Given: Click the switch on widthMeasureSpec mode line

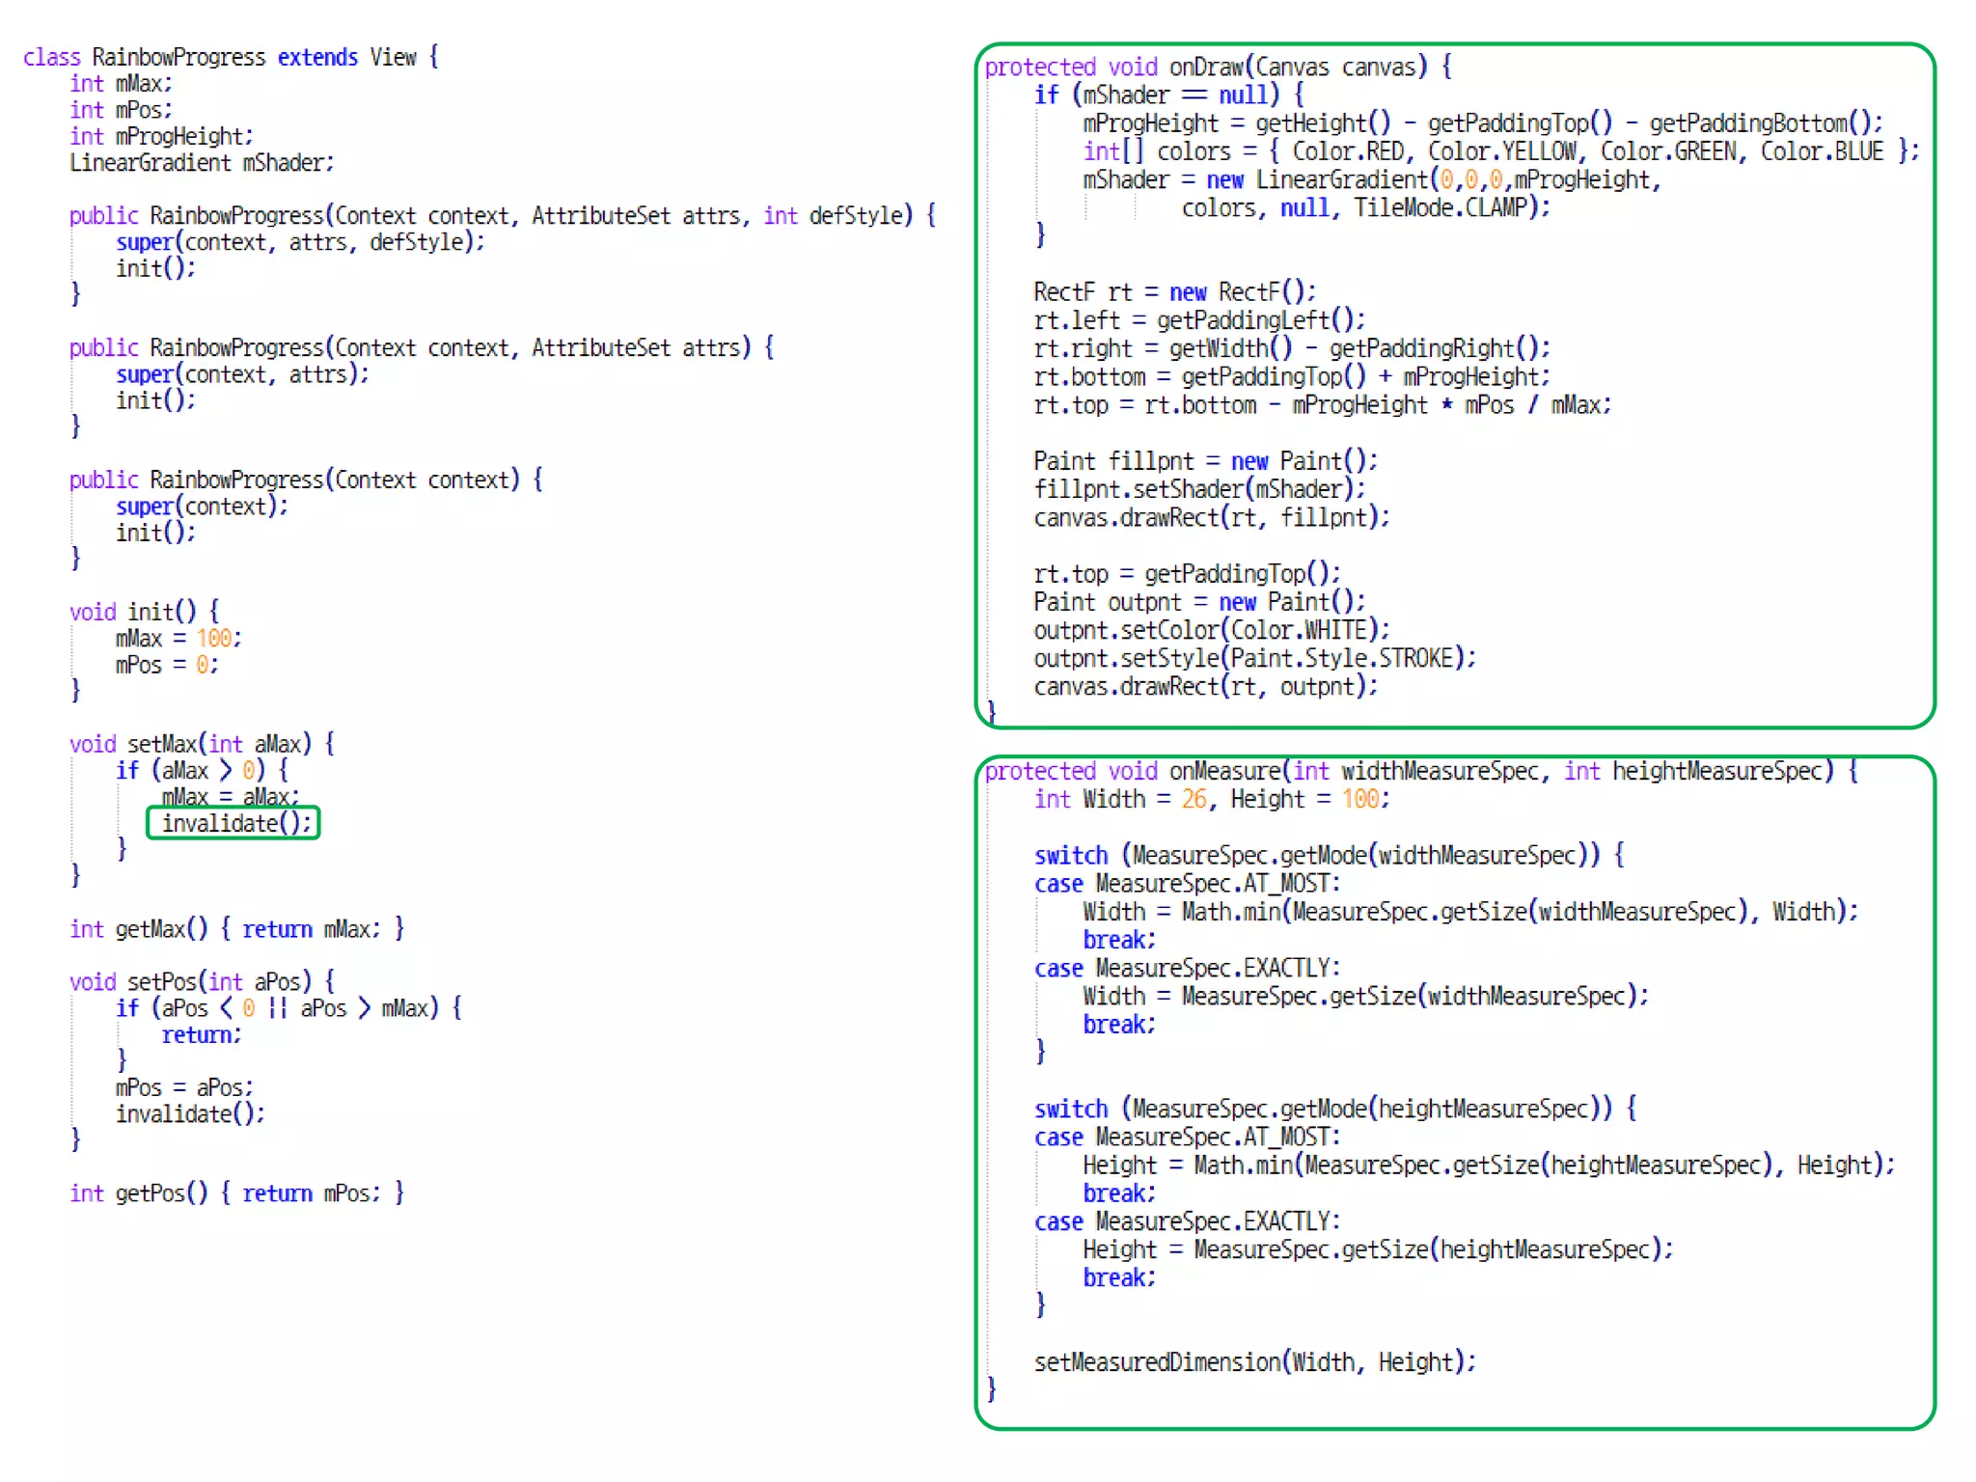Looking at the screenshot, I should point(1328,855).
